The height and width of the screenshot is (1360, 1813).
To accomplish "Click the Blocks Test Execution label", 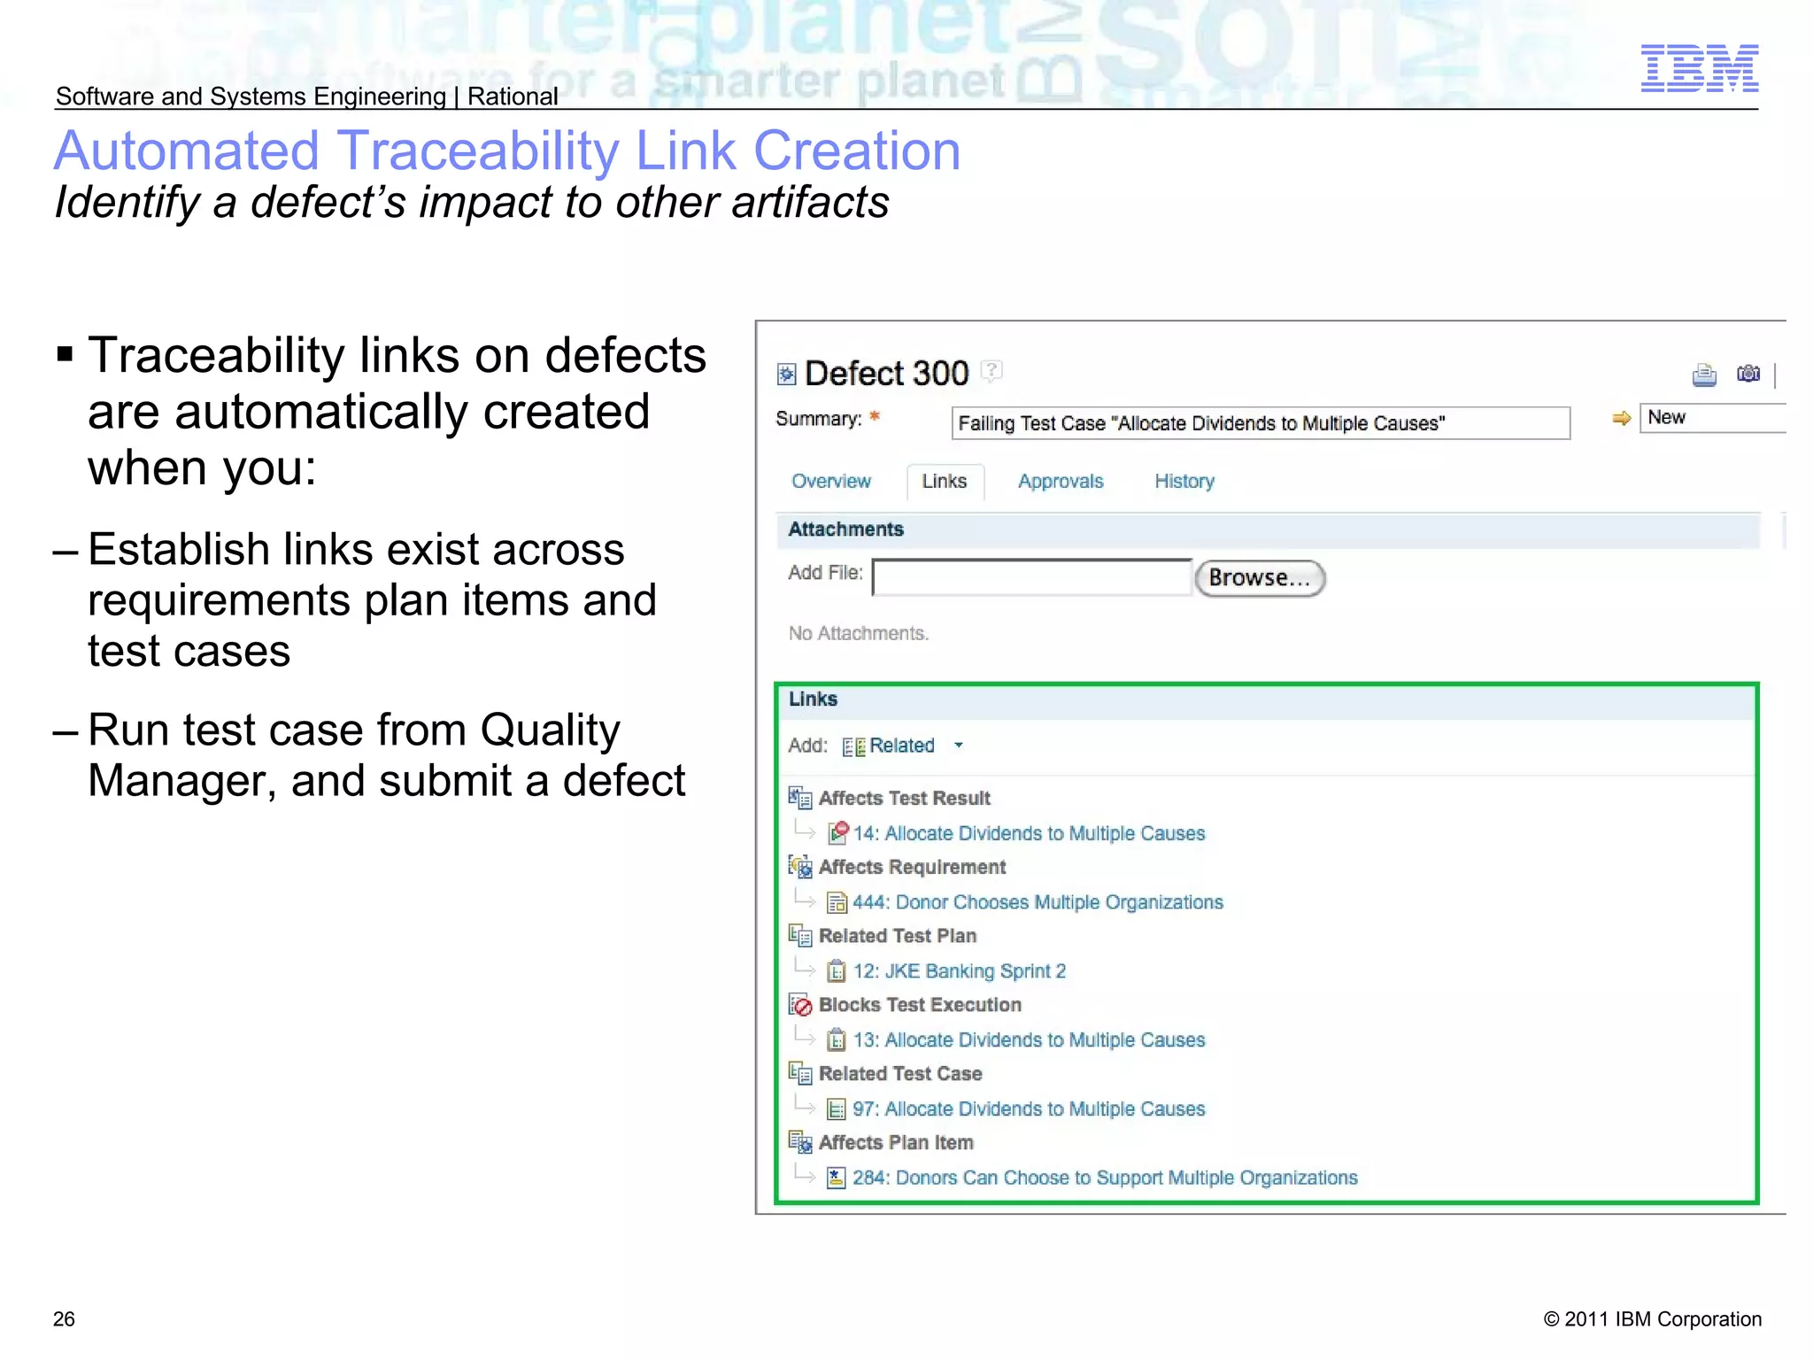I will (920, 1005).
